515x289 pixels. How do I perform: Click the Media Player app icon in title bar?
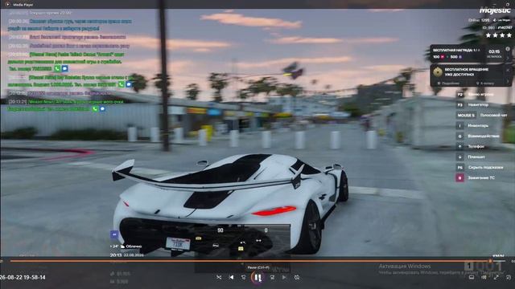8,5
